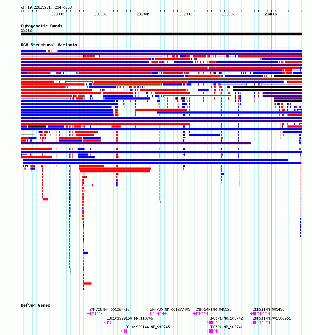Click the isolated short blue variant bar below 22950k
Image resolution: width=312 pixels, height=335 pixels.
[86, 253]
